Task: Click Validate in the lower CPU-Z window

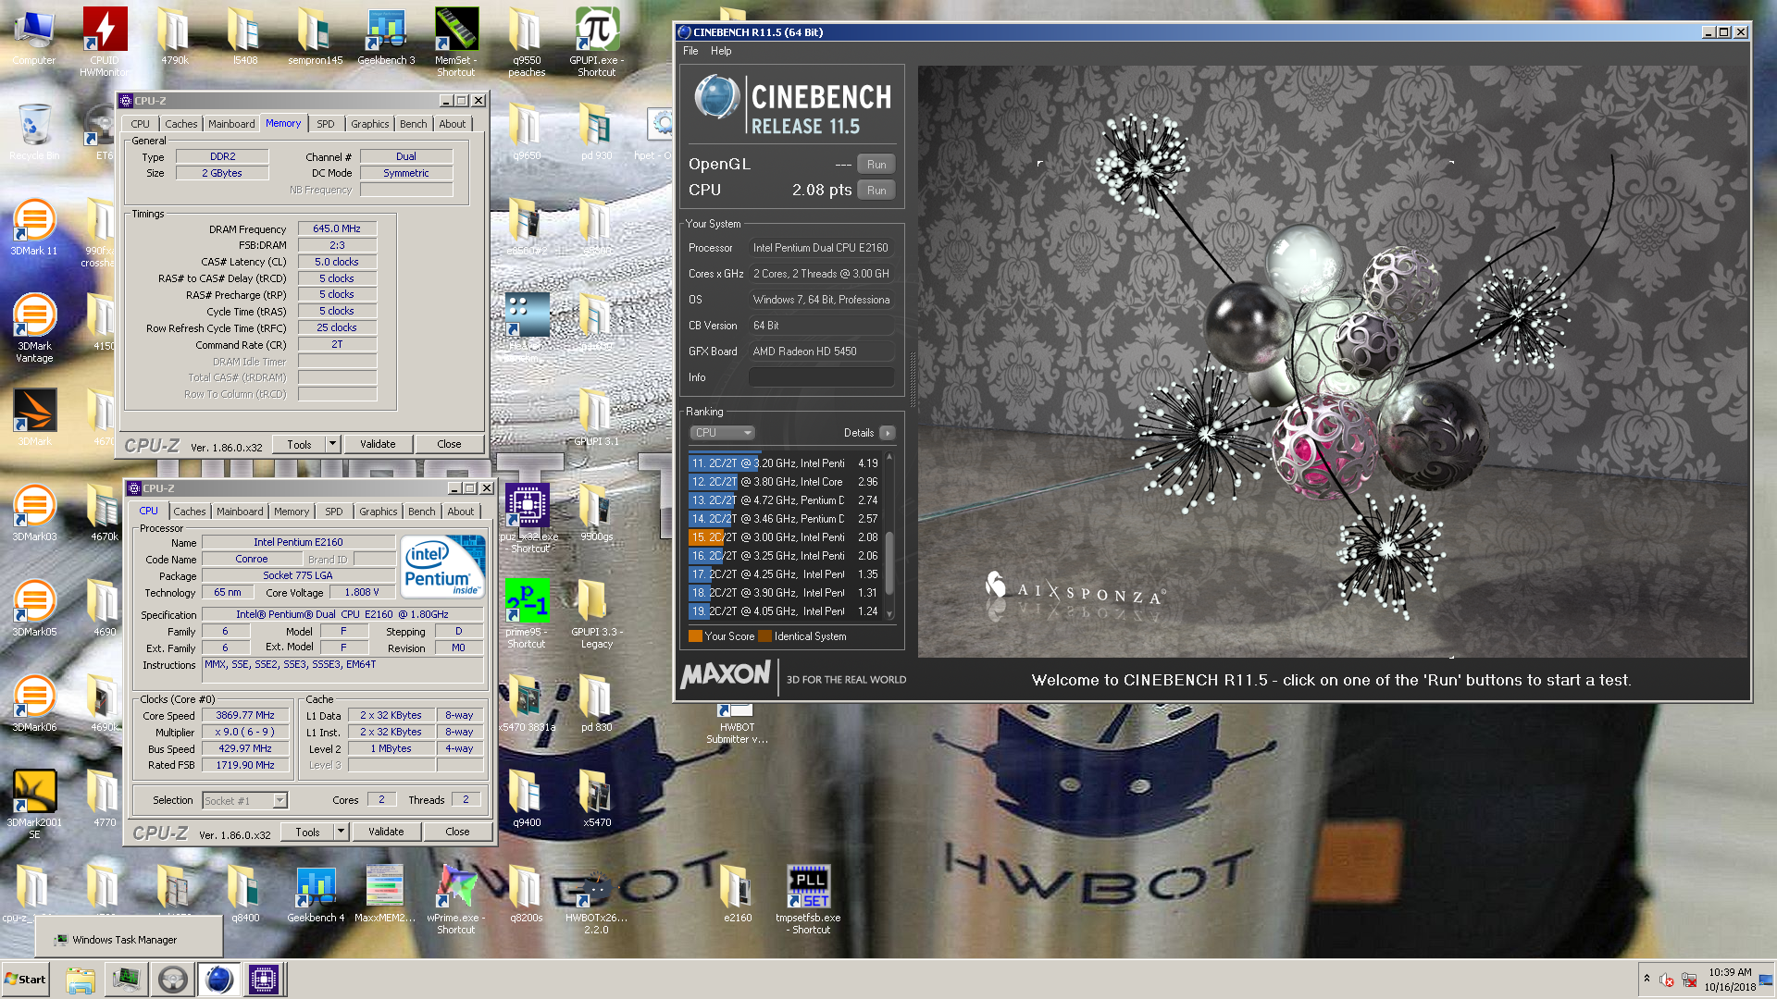Action: [386, 832]
